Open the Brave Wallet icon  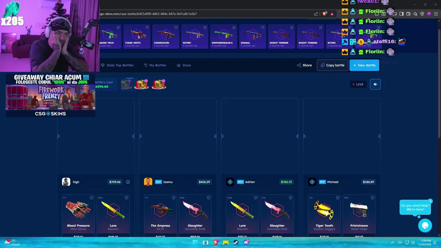click(408, 14)
